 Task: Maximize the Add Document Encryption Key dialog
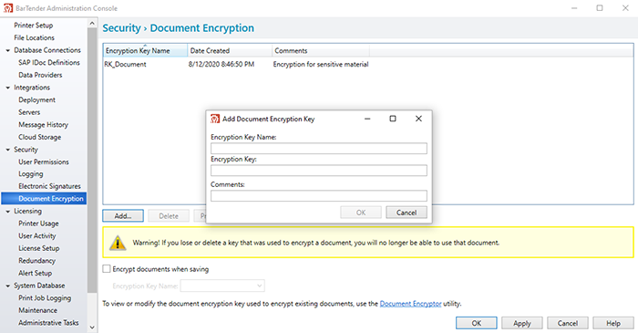[x=393, y=119]
